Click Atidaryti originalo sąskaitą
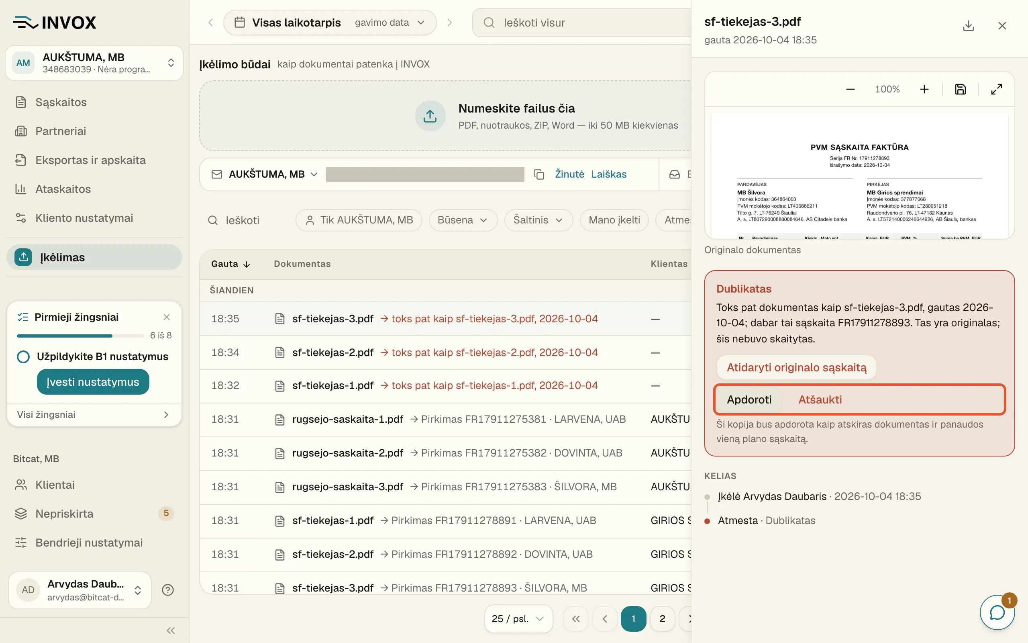The width and height of the screenshot is (1028, 643). coord(796,367)
